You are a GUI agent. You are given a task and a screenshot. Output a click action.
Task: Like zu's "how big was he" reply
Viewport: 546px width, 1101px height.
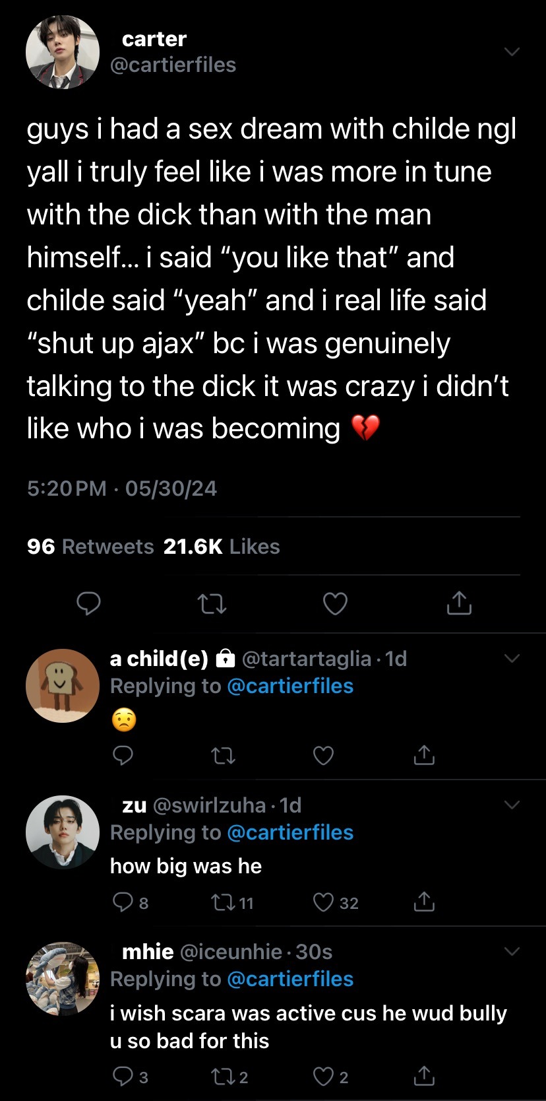click(323, 902)
